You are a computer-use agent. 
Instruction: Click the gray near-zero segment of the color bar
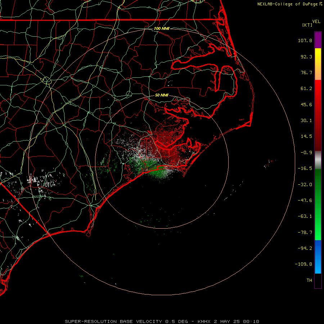(x=318, y=160)
